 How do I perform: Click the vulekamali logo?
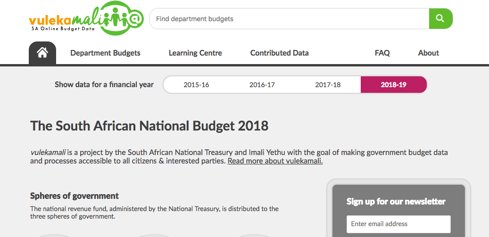86,18
